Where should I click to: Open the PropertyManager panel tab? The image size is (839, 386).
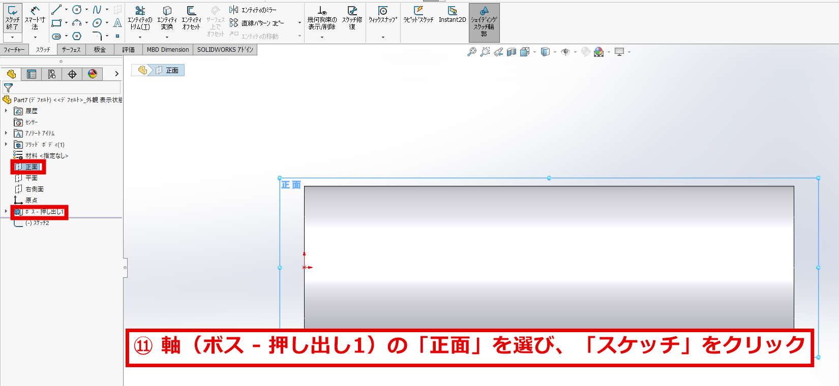(x=32, y=74)
